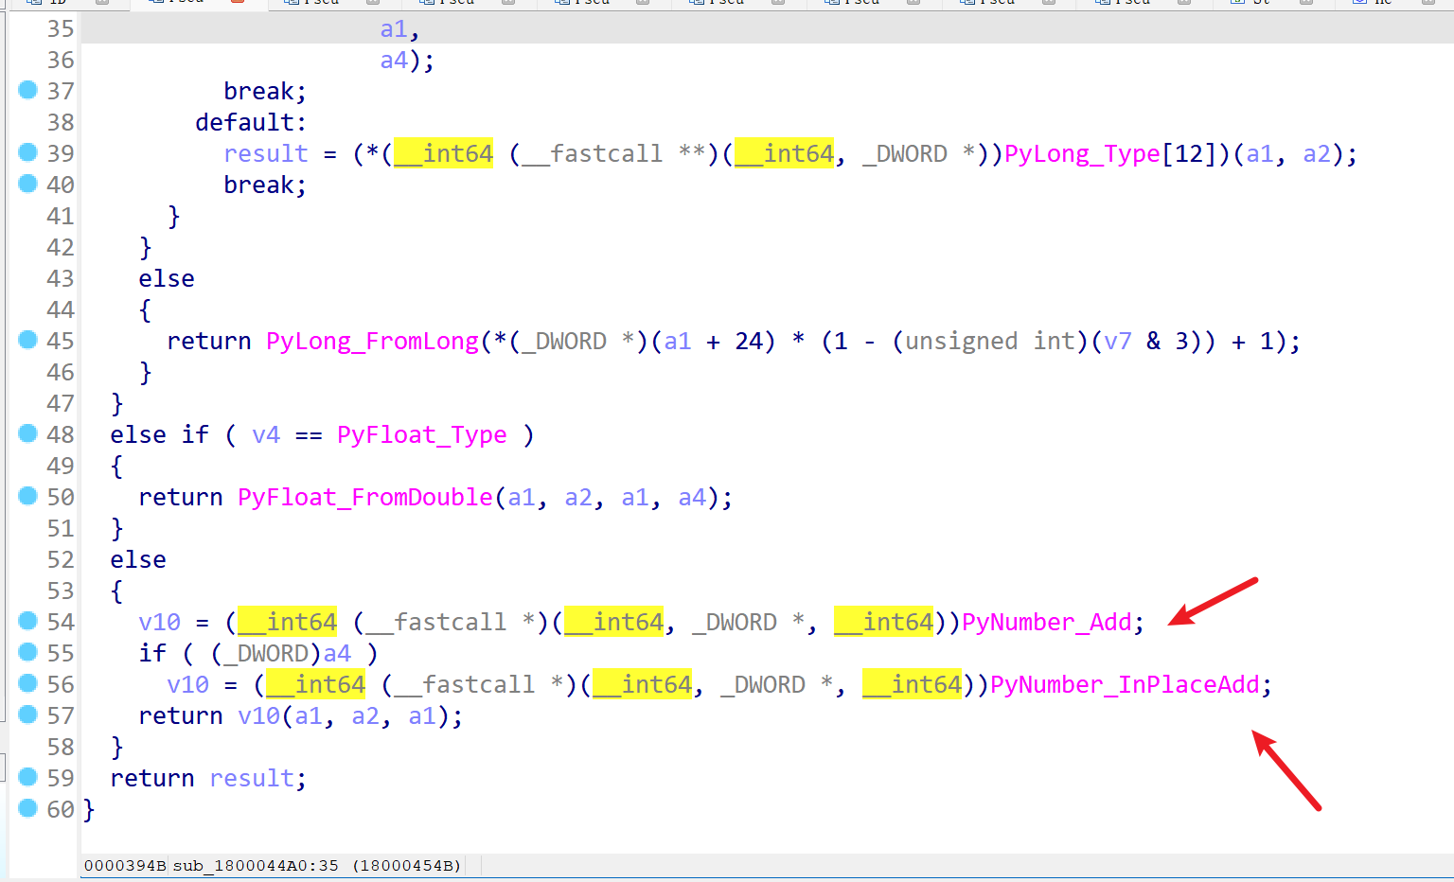1454x882 pixels.
Task: Toggle the breakpoint dot on line 50
Action: pyautogui.click(x=27, y=496)
